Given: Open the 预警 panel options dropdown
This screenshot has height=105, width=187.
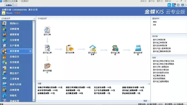Looking at the screenshot, I should point(149,84).
